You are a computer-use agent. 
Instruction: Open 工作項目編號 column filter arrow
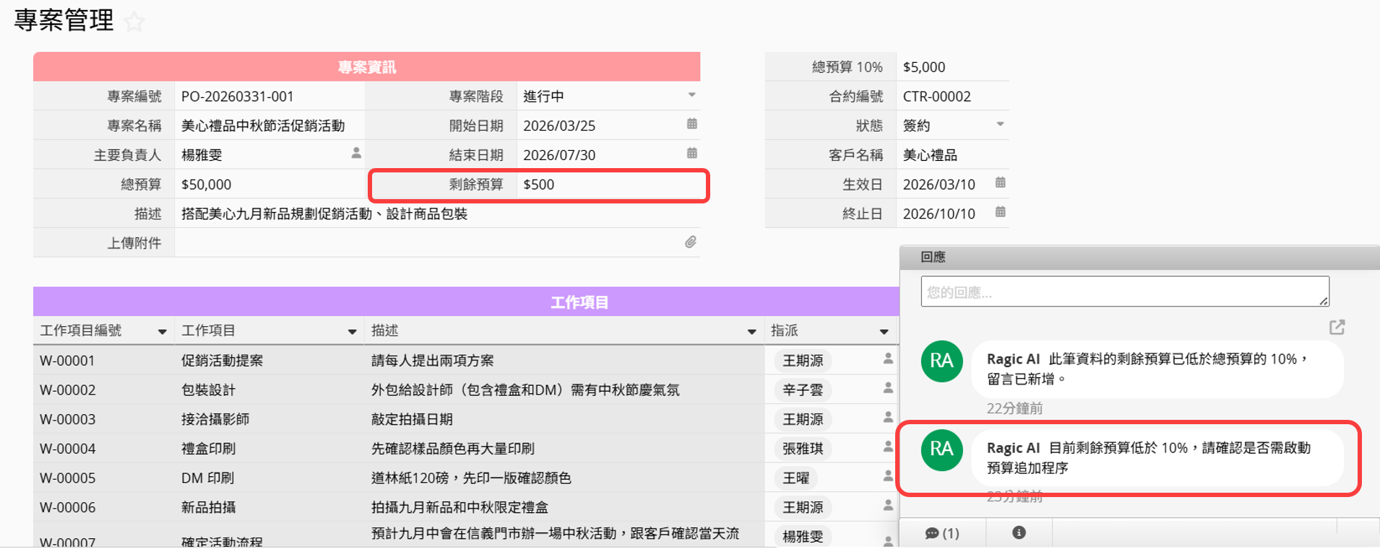tap(162, 332)
